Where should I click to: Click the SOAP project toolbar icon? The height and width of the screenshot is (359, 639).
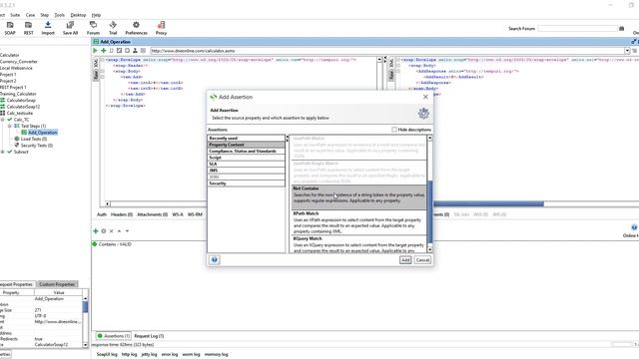click(x=10, y=25)
